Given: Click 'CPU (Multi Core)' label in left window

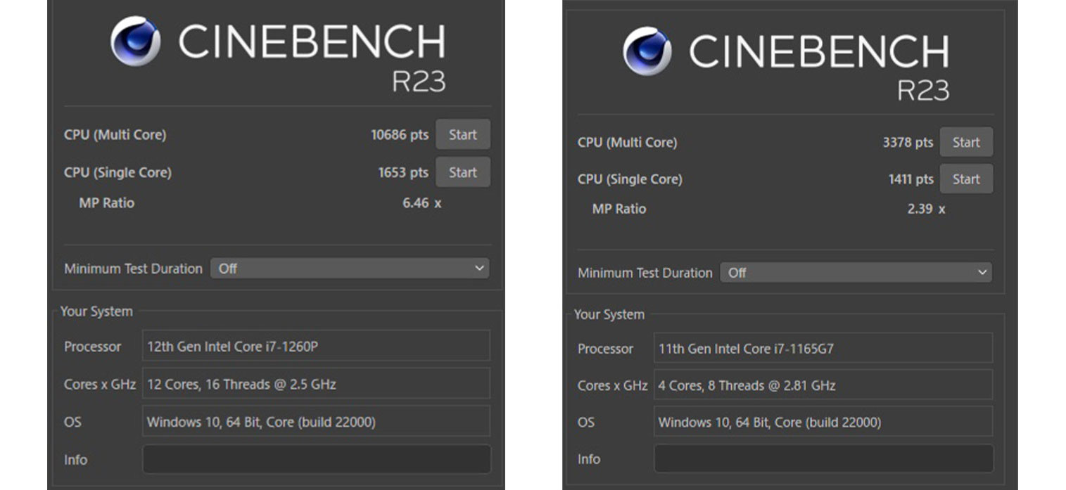Looking at the screenshot, I should [115, 135].
